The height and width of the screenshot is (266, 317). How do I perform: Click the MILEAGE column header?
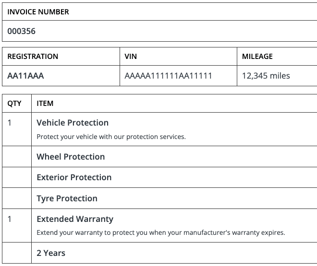[x=257, y=57]
